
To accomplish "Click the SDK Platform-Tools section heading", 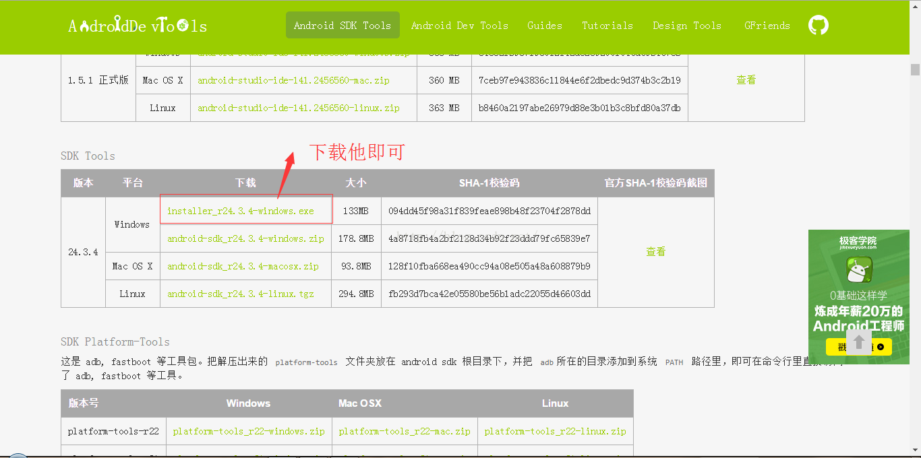I will tap(115, 341).
